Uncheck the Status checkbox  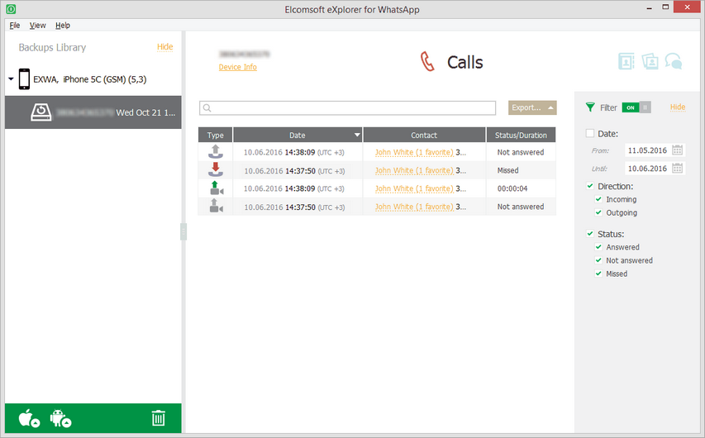tap(590, 233)
